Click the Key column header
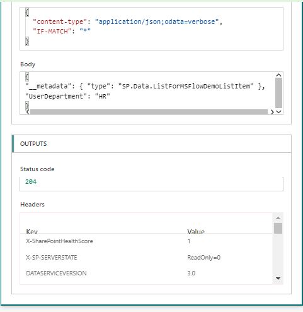This screenshot has width=303, height=312. 32,231
